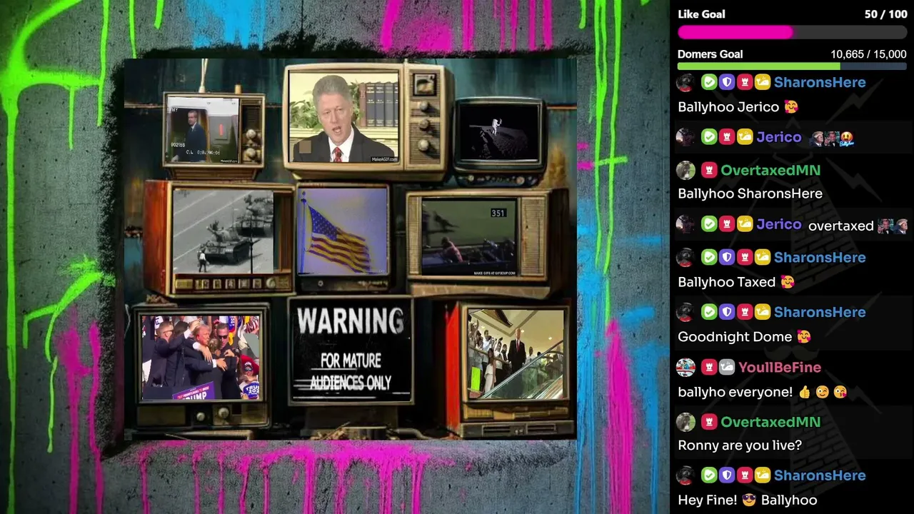Open OvertaxedMN's avatar beside 'Ronny are you live?'
The image size is (914, 514).
[685, 422]
